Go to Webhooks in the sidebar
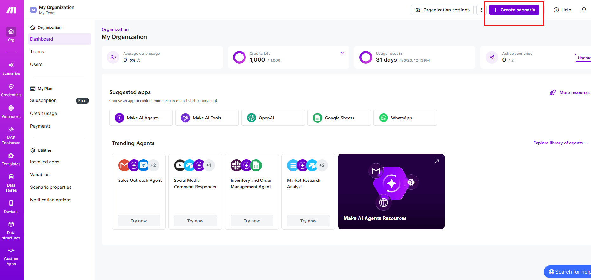591x280 pixels. (11, 111)
